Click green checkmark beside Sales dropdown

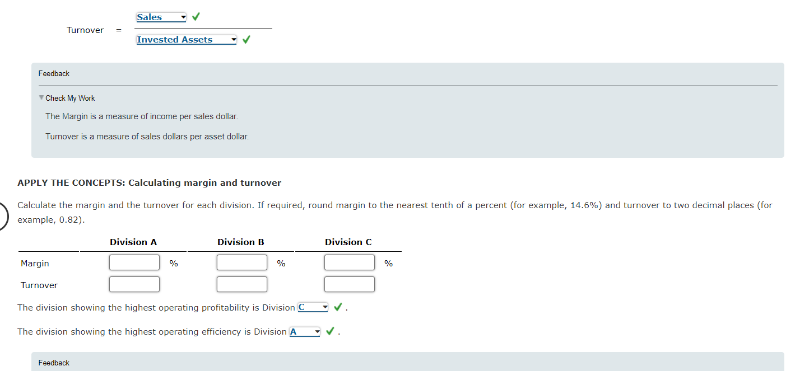[196, 17]
